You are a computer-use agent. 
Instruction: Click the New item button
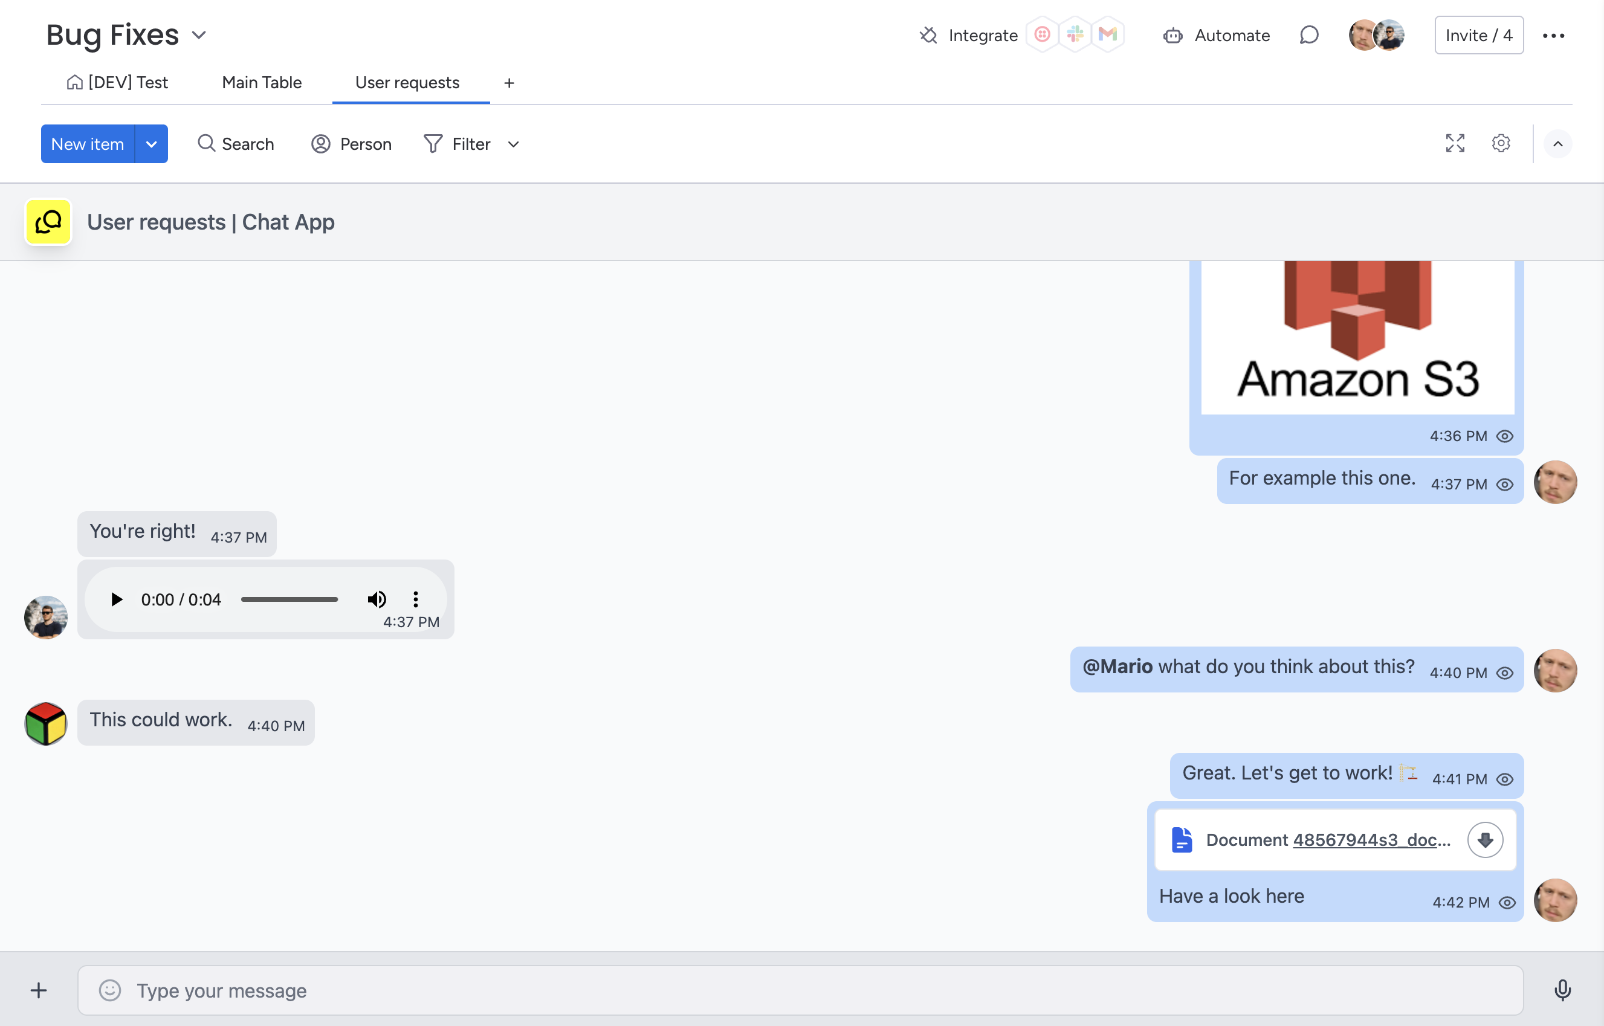87,144
